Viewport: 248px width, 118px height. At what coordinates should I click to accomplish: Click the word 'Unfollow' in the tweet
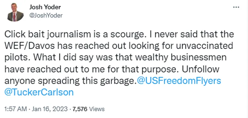(x=201, y=69)
